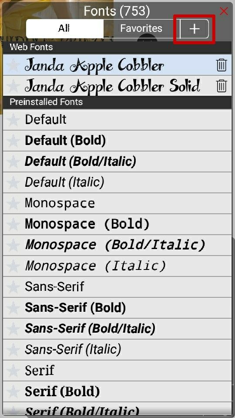Pick the Serif font entry

117,371
